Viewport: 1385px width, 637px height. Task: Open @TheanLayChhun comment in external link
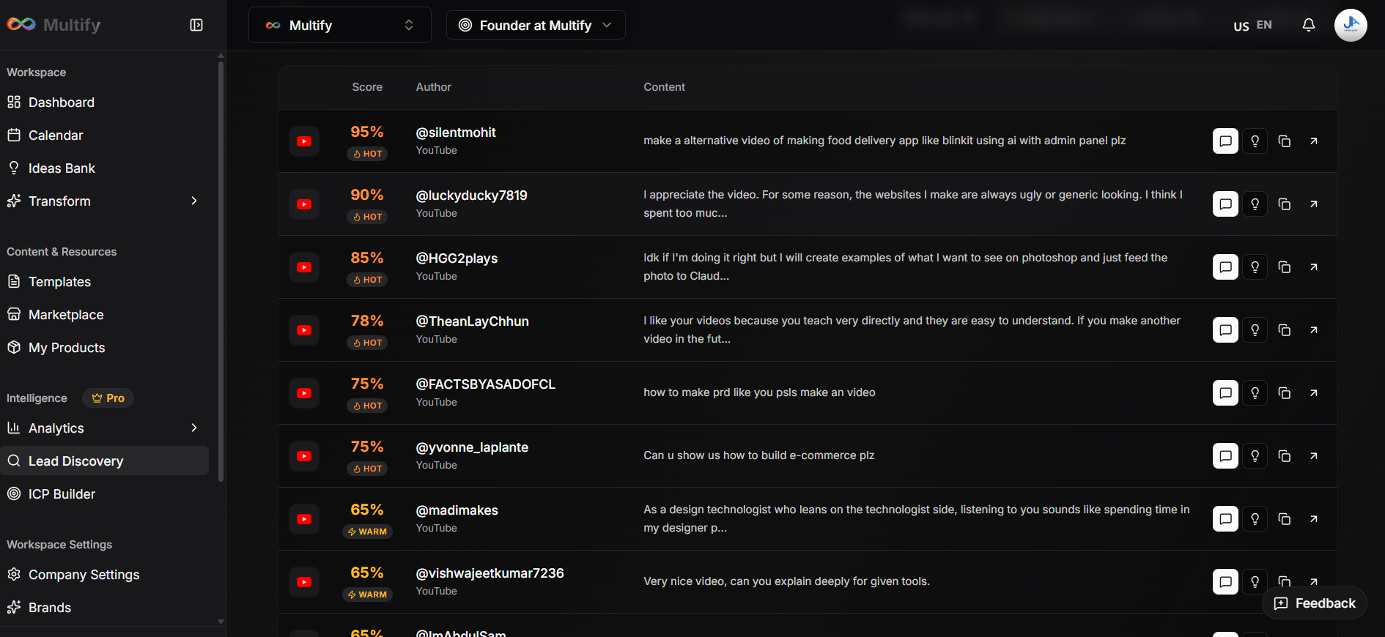coord(1313,330)
